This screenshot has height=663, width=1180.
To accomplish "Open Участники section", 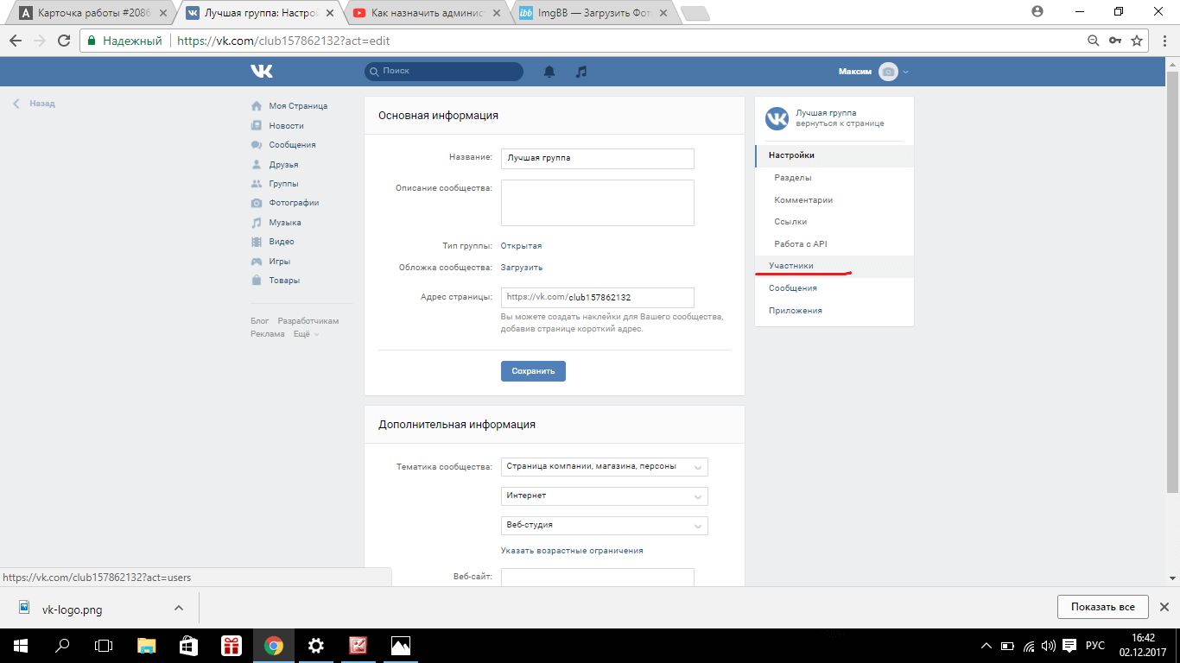I will pyautogui.click(x=834, y=266).
